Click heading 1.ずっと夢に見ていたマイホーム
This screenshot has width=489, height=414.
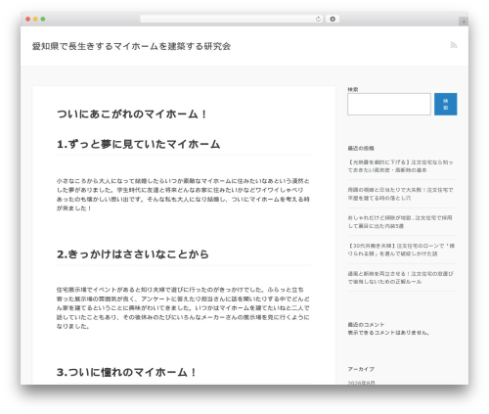click(x=139, y=144)
